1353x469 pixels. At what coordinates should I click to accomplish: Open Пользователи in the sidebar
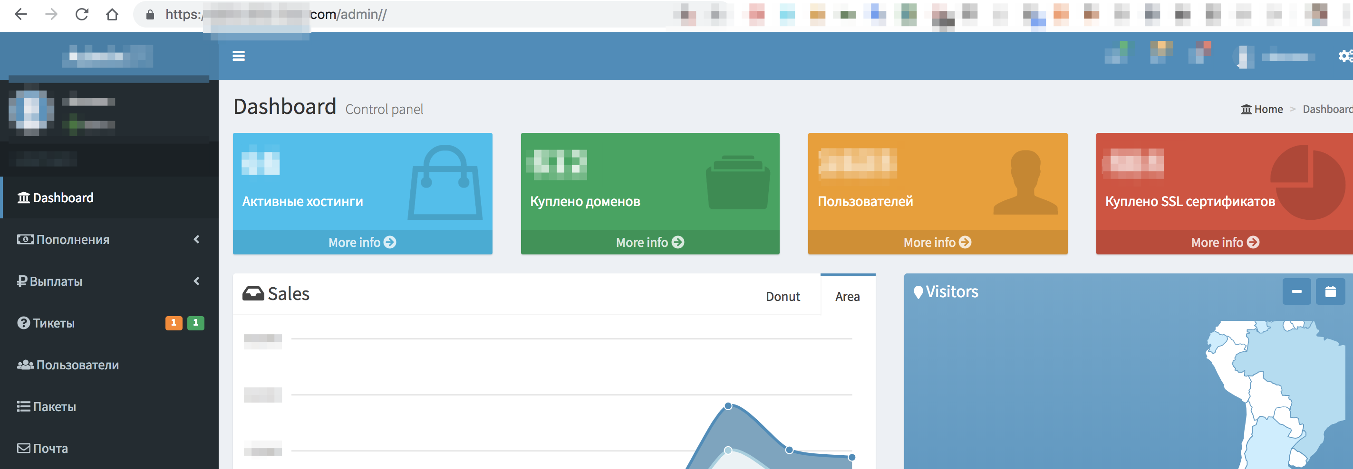click(109, 365)
